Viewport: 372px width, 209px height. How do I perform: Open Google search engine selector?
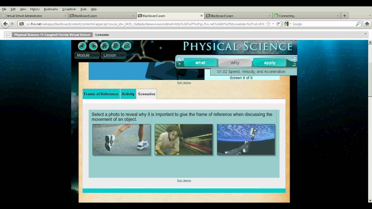(288, 24)
